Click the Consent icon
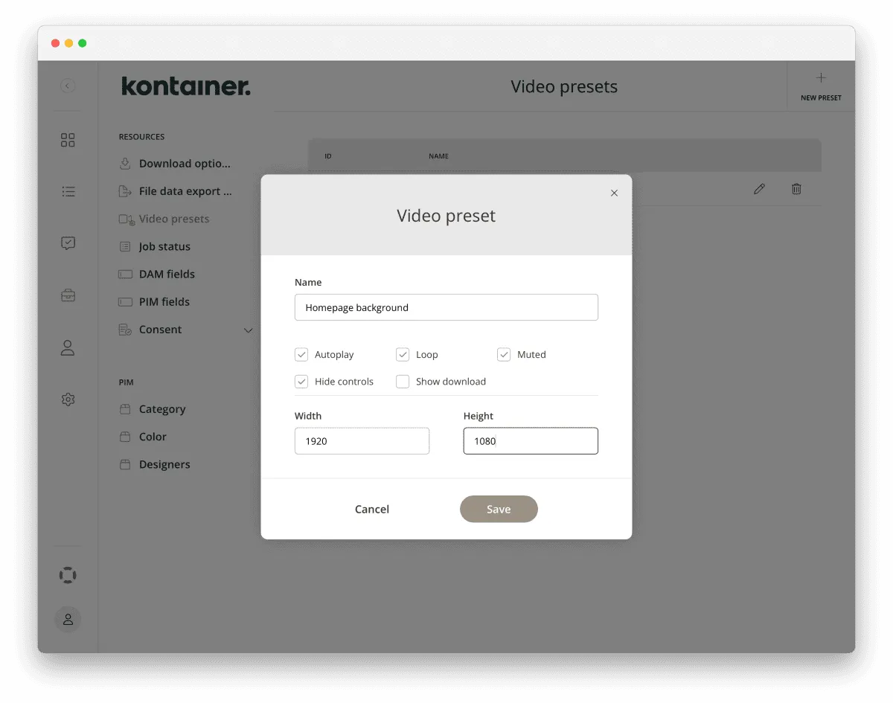Screen dimensions: 893x703 [x=125, y=329]
